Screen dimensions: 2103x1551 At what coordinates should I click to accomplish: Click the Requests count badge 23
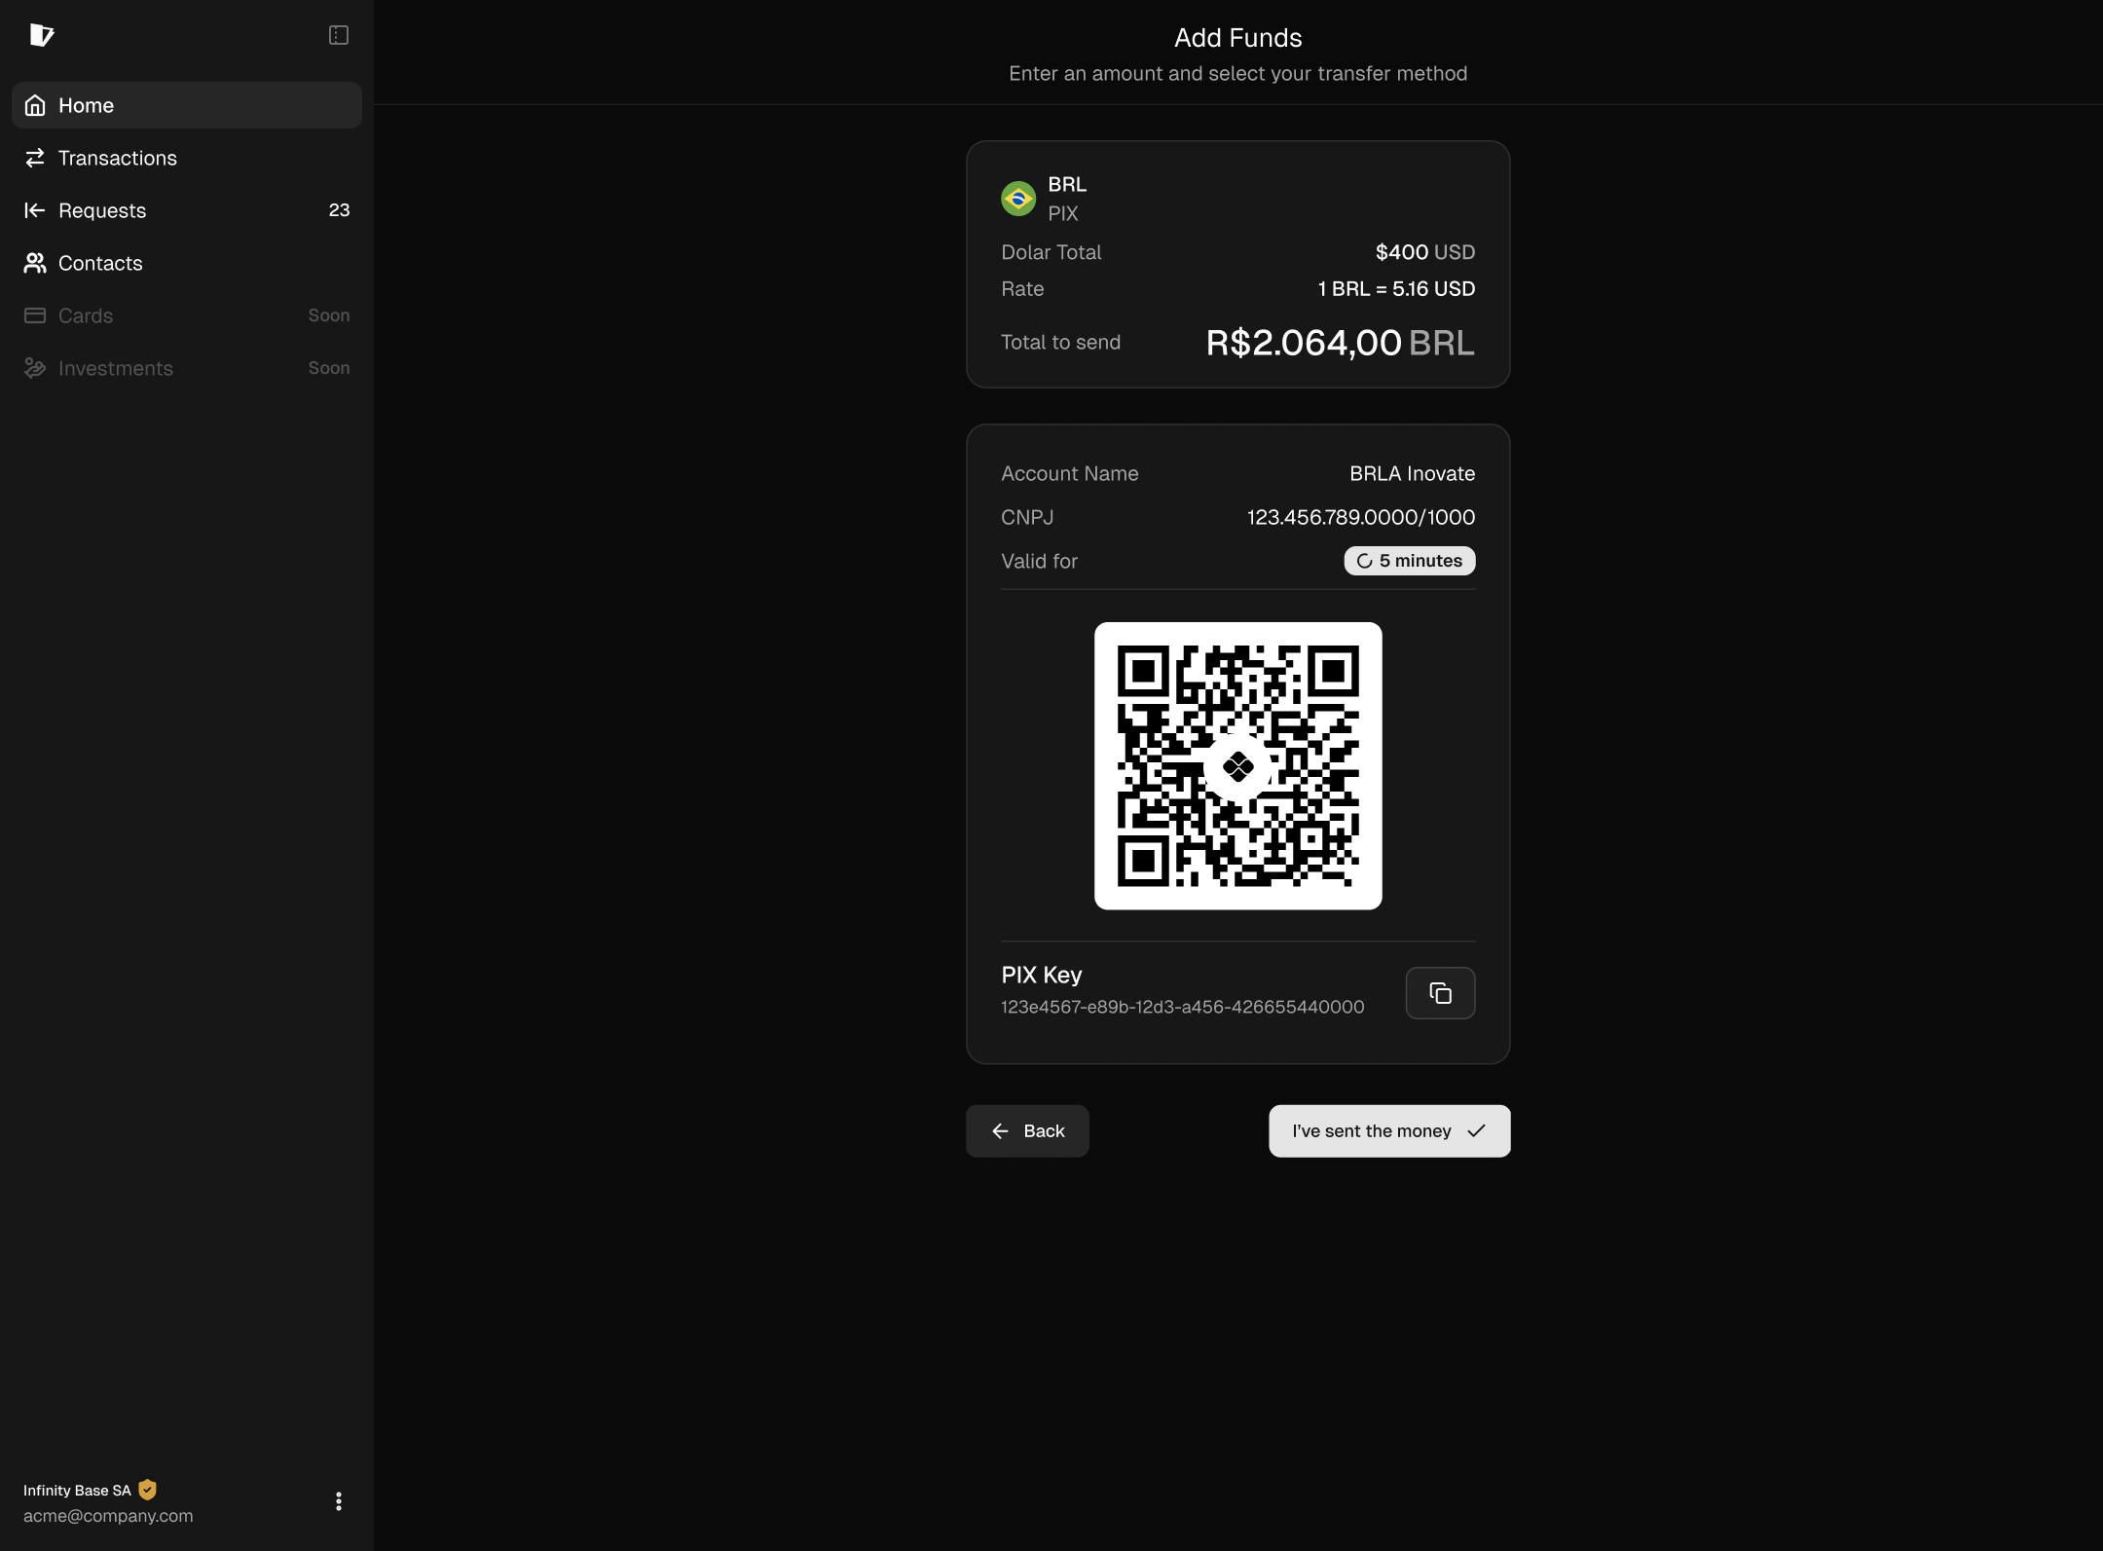339,210
